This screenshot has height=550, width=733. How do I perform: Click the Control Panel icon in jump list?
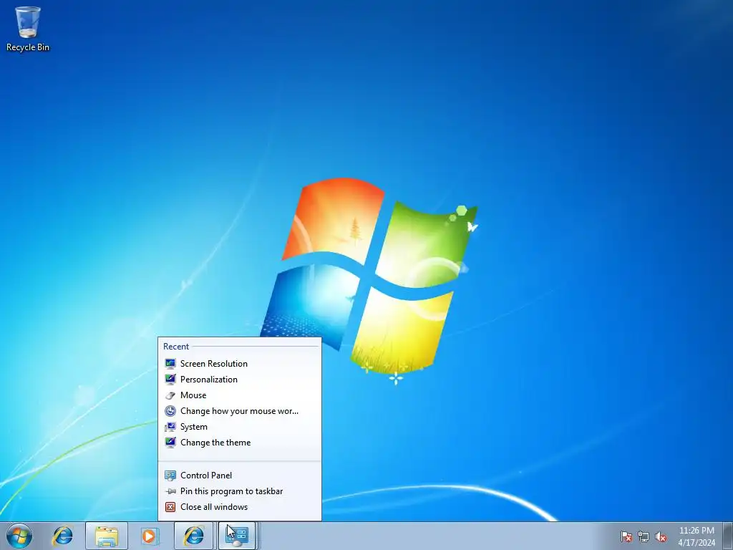click(x=170, y=476)
